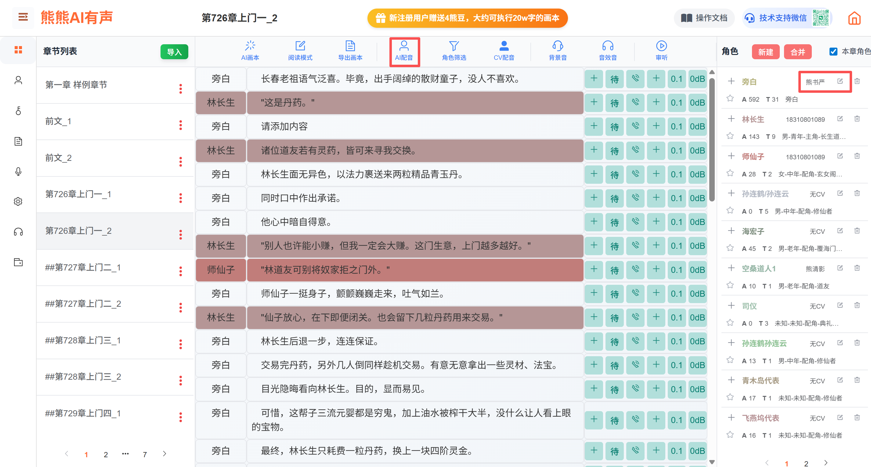Toggle the hamburger menu icon

23,17
